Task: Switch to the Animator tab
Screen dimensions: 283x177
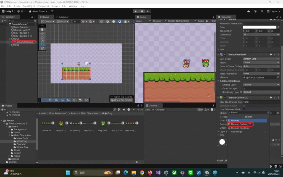Action: click(62, 17)
